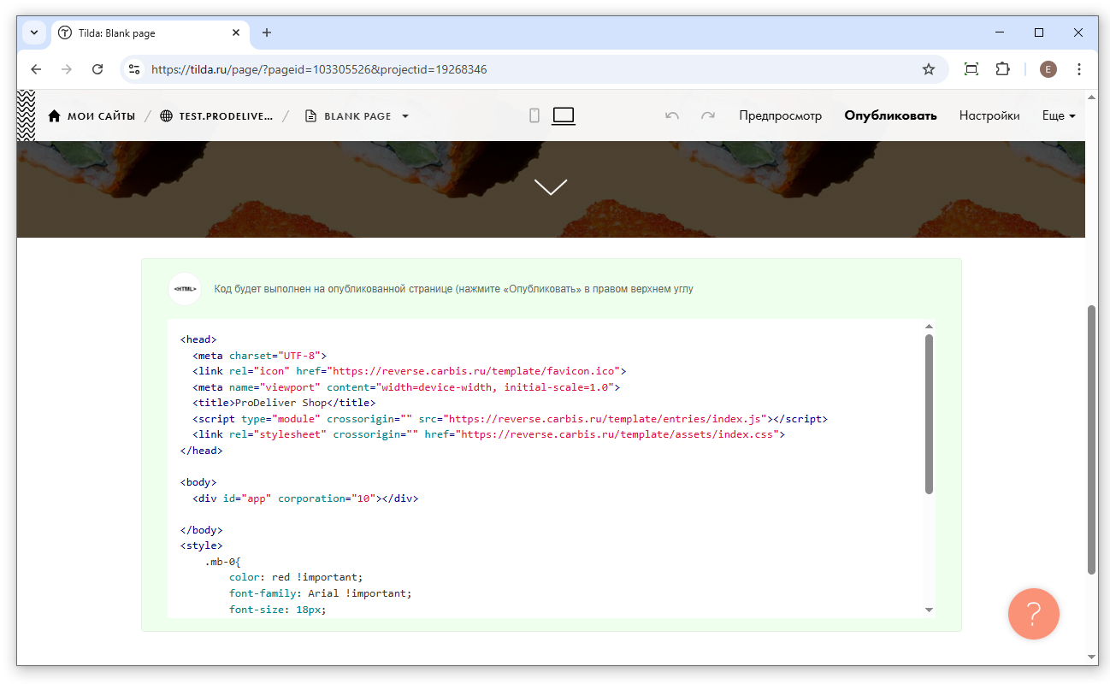Open the orange help question-mark button
1110x684 pixels.
pyautogui.click(x=1033, y=613)
